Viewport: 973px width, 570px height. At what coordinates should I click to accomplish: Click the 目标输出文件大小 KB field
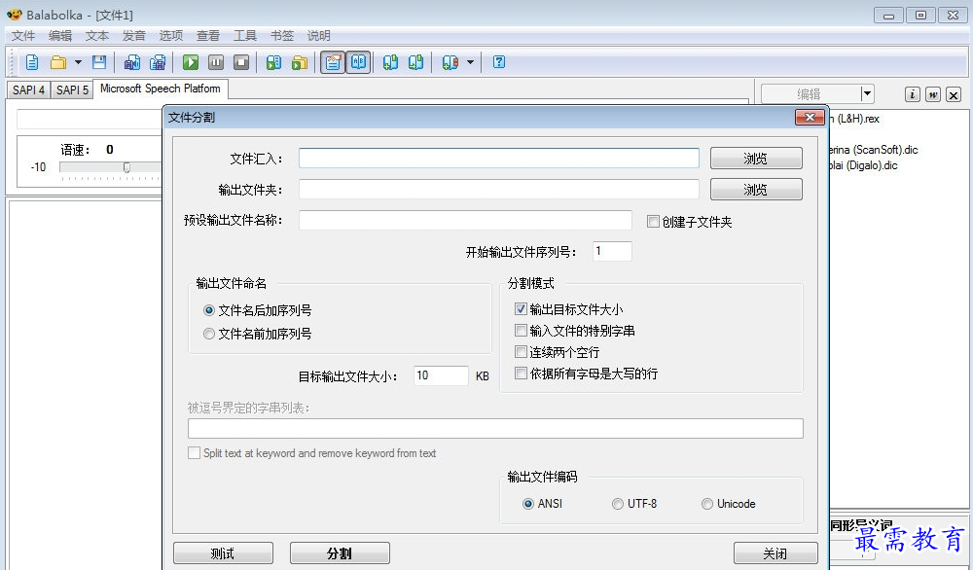coord(441,375)
